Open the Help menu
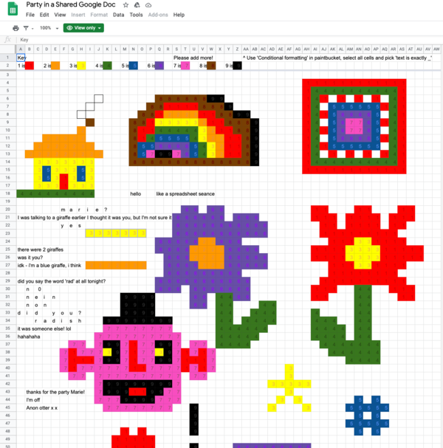 (x=179, y=15)
